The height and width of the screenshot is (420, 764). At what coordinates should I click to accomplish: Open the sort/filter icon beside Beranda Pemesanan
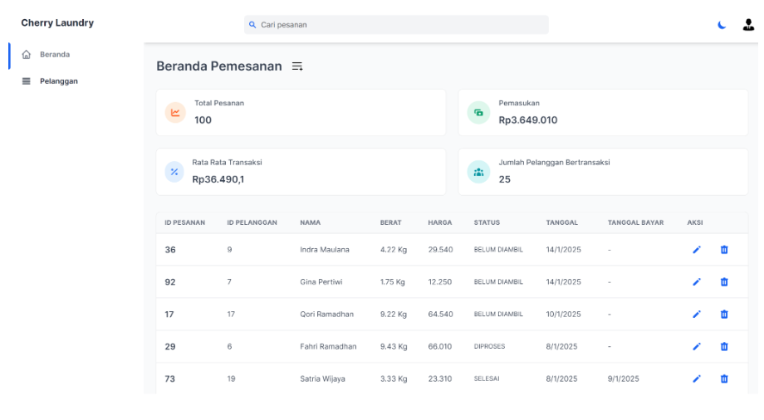point(297,66)
